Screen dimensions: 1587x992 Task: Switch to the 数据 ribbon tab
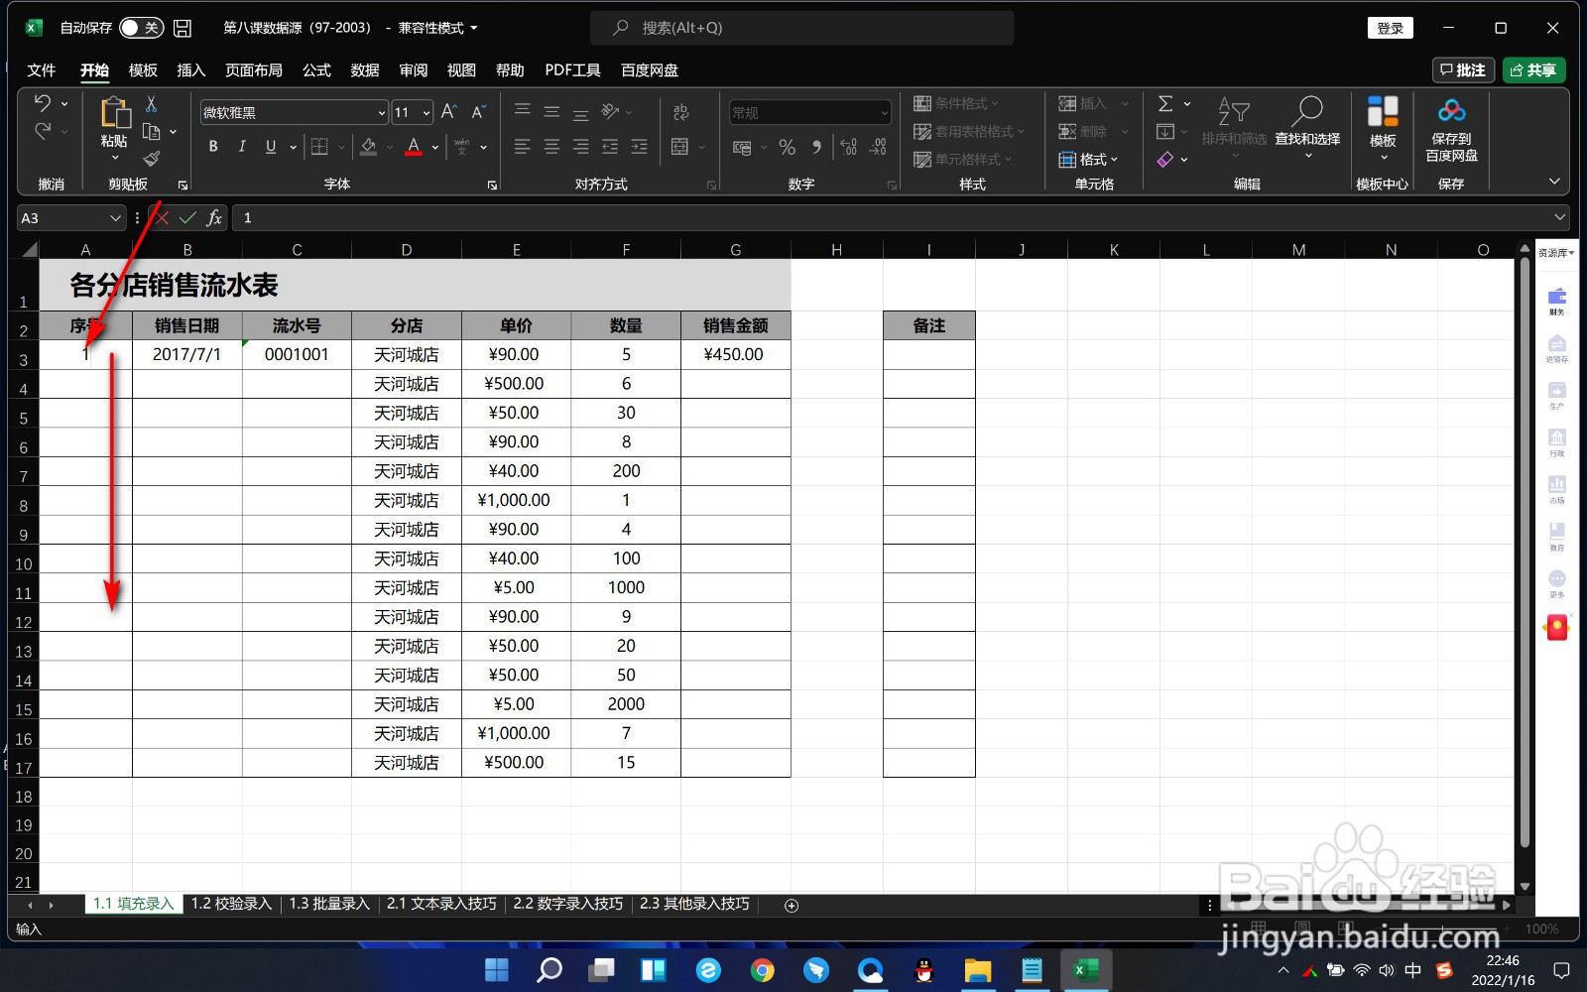coord(365,70)
